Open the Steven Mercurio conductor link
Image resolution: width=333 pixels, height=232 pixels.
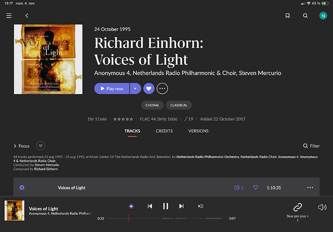click(x=45, y=165)
